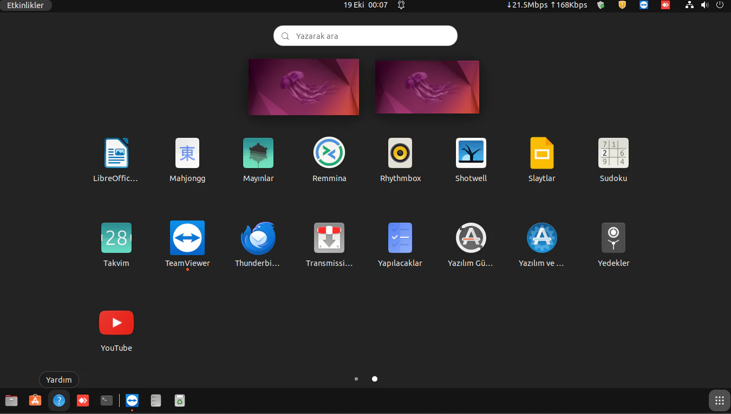
Task: Open the Yapılacaklar to-do app
Action: tap(400, 238)
